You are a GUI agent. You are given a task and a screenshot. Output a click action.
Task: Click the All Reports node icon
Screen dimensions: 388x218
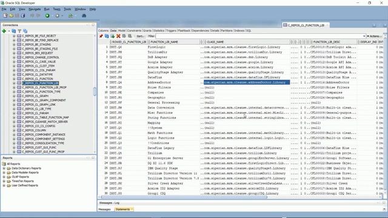click(x=4, y=164)
